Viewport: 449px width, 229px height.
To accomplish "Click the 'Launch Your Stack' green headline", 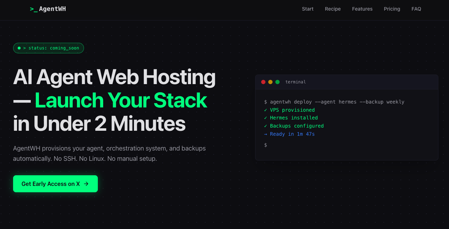I will point(121,100).
